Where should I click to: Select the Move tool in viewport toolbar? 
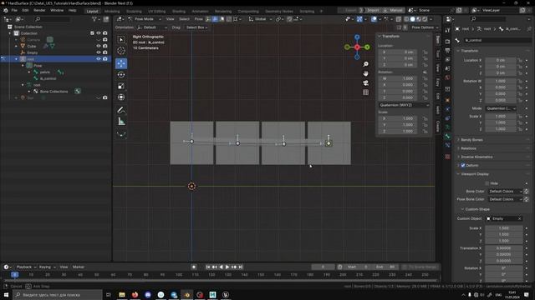tap(121, 63)
